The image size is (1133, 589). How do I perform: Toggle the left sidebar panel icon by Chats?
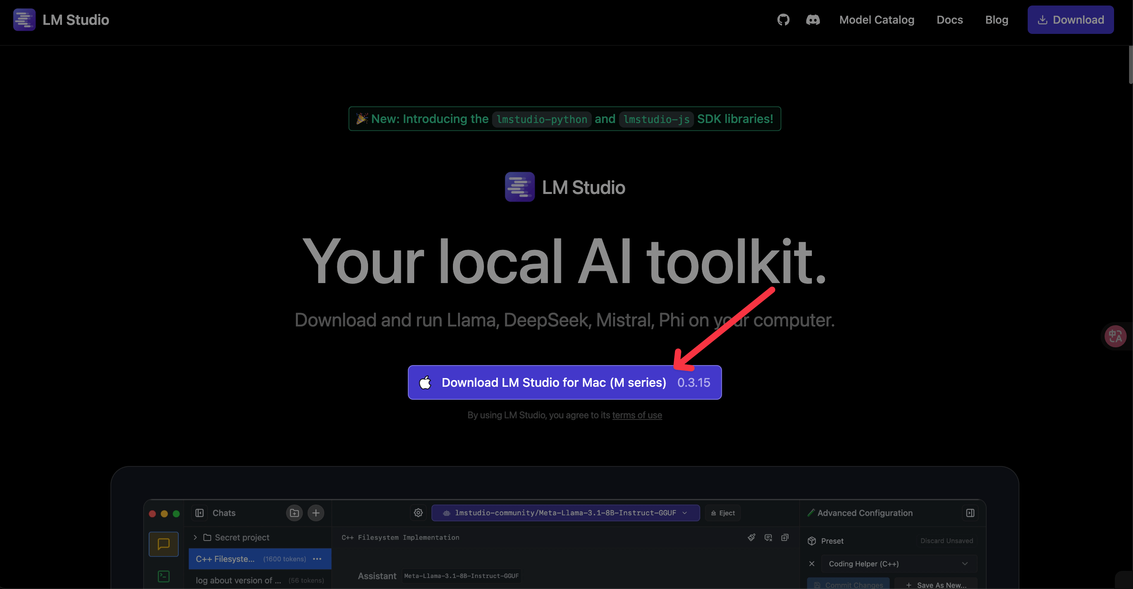199,513
